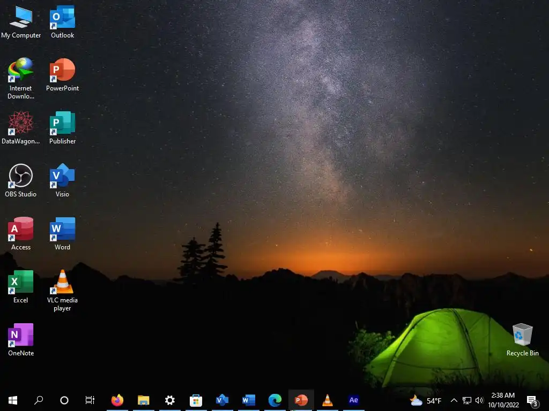Open network status tray icon
The image size is (549, 411).
(x=467, y=400)
